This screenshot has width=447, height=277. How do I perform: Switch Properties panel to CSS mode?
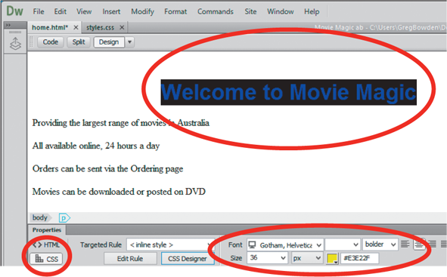pos(46,259)
